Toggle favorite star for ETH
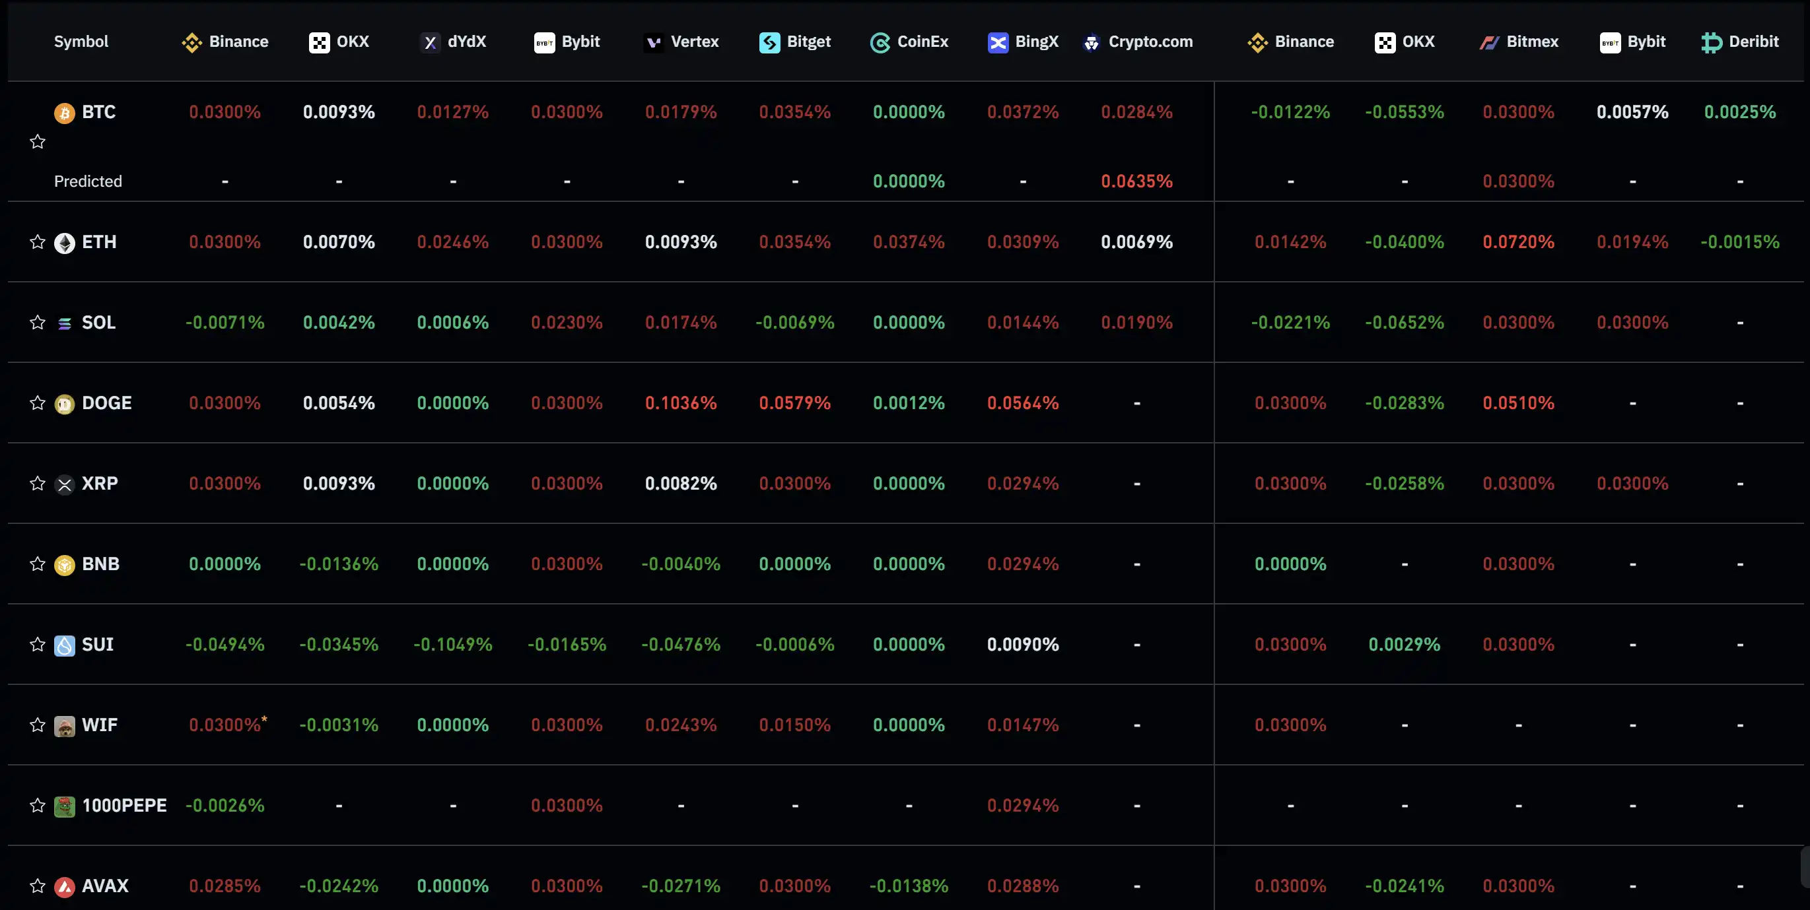This screenshot has width=1810, height=910. point(37,242)
